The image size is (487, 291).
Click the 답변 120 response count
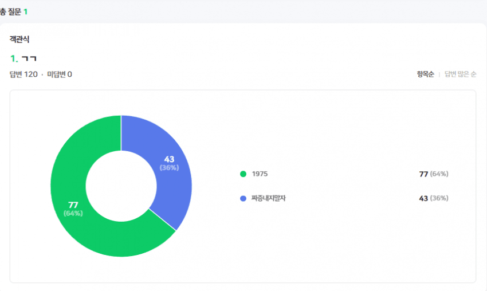23,74
